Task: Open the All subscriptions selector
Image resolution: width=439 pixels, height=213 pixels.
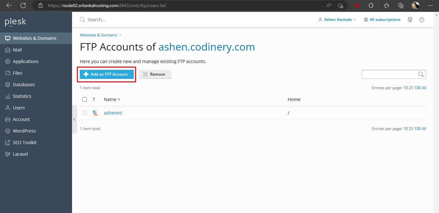Action: click(x=382, y=20)
